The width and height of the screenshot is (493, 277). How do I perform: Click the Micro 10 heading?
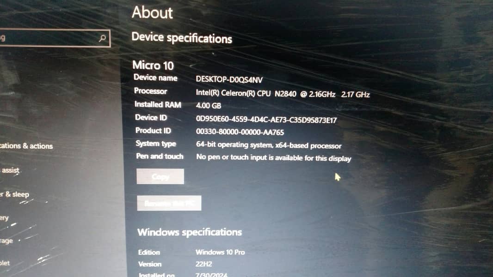click(x=153, y=65)
